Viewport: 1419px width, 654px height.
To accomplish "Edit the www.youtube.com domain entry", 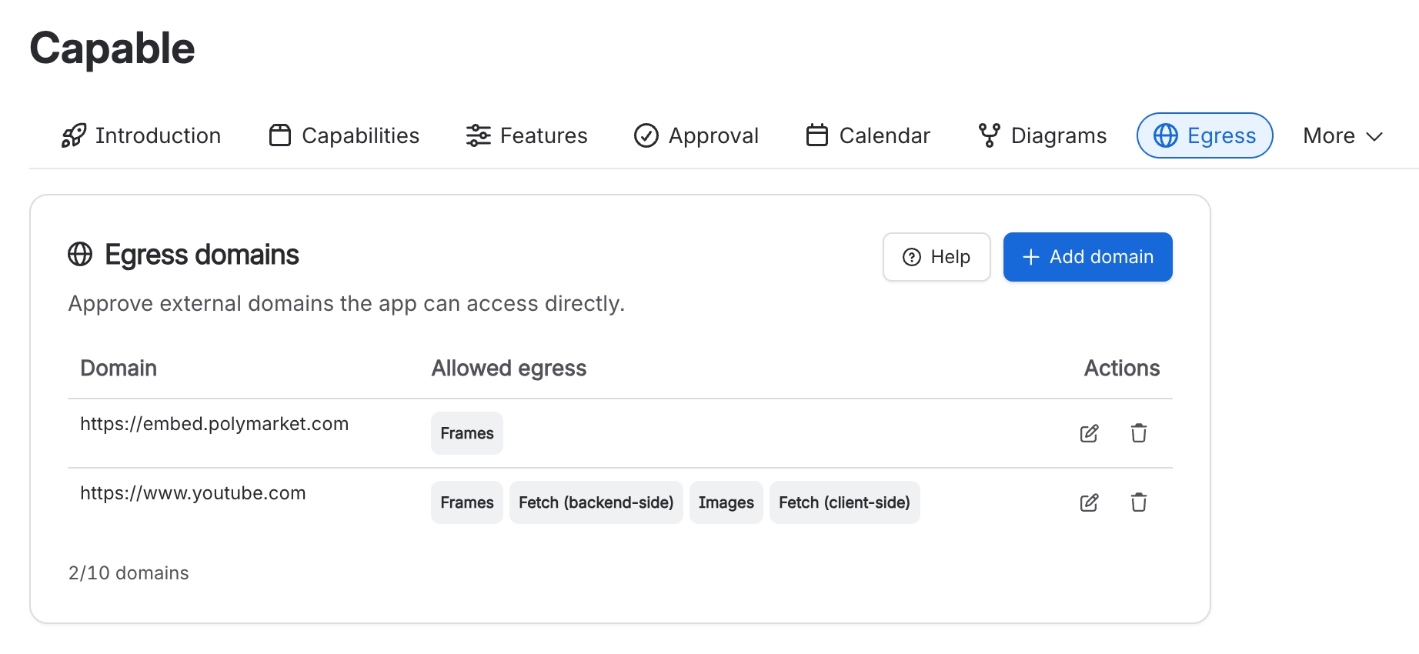I will (x=1089, y=502).
